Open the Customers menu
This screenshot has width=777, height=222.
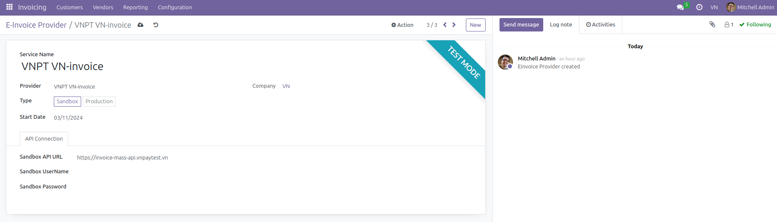pos(69,7)
